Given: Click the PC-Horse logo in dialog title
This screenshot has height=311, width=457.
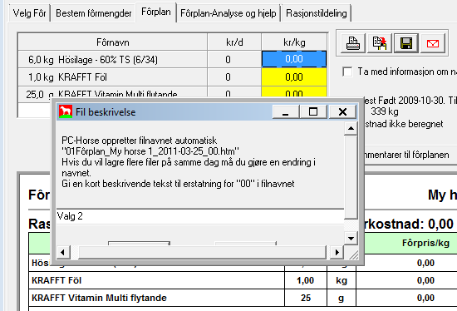Looking at the screenshot, I should [66, 111].
